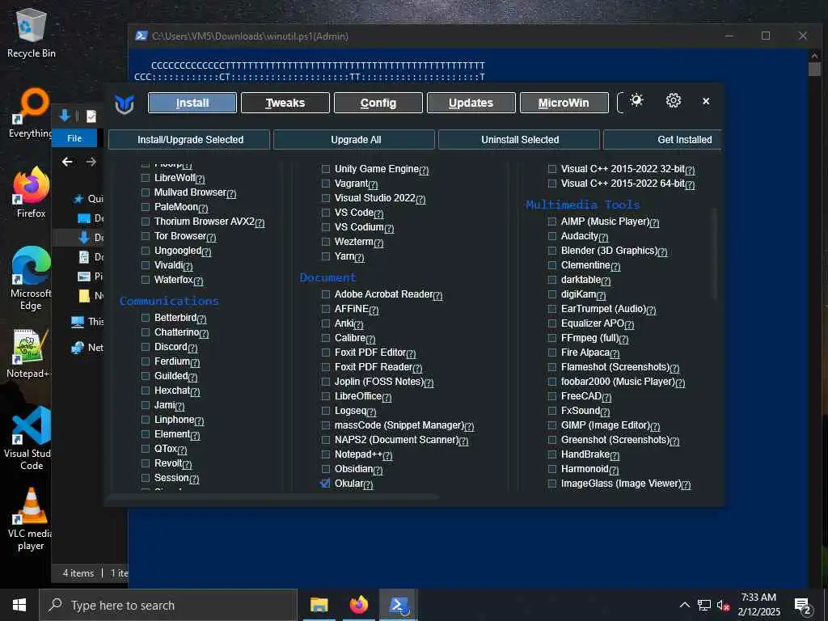Open VLC media player desktop shortcut

(x=31, y=519)
